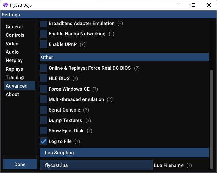Click the flycast.lua filename input field
This screenshot has width=217, height=173.
click(x=96, y=165)
